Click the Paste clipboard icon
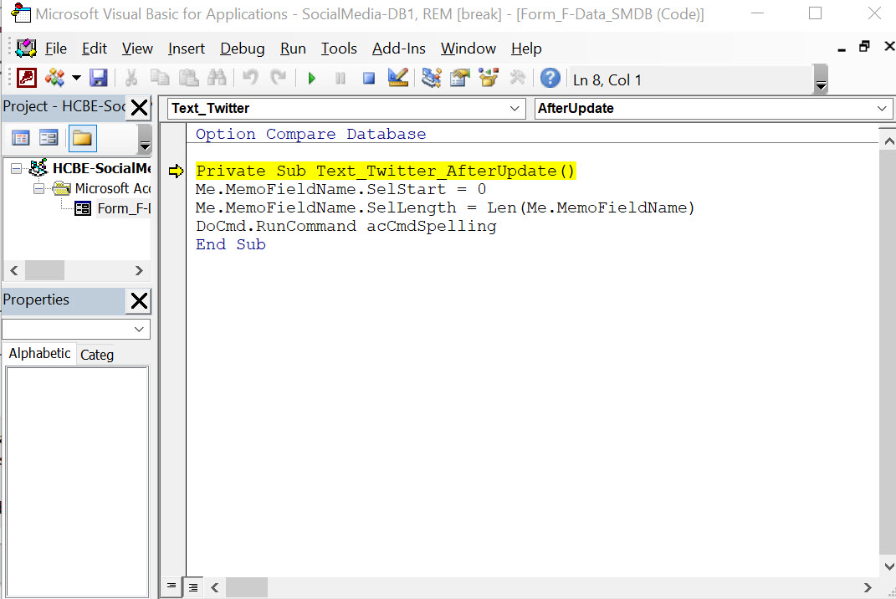This screenshot has width=896, height=599. click(x=188, y=78)
